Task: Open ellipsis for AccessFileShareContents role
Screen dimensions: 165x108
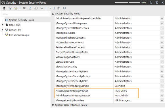Action: point(162,43)
